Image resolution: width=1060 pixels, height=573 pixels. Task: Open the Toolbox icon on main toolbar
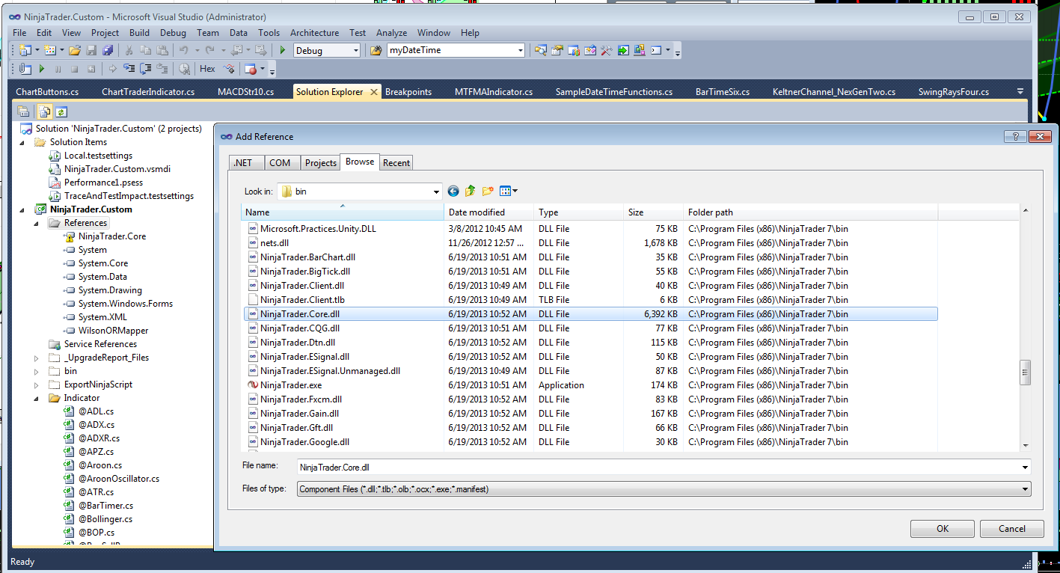click(x=606, y=50)
